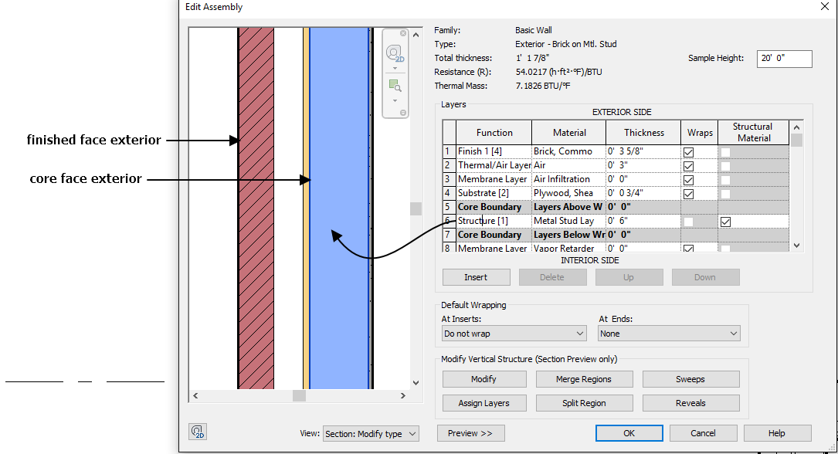Click the Up button
The height and width of the screenshot is (454, 838).
[x=629, y=277]
